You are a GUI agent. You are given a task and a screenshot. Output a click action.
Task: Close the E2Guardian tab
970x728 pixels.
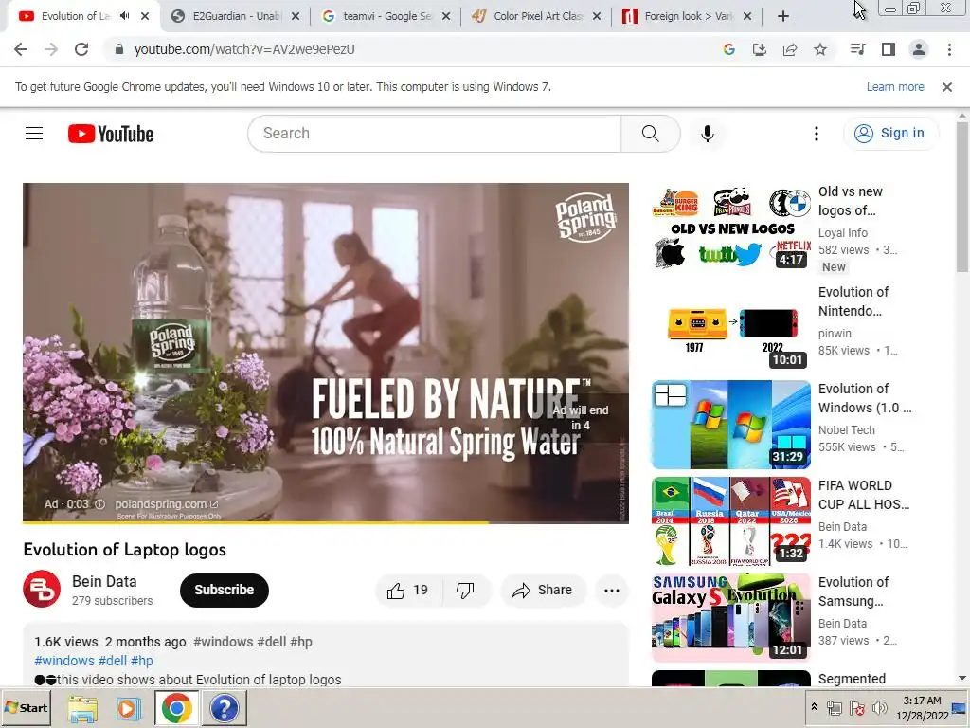(x=296, y=16)
